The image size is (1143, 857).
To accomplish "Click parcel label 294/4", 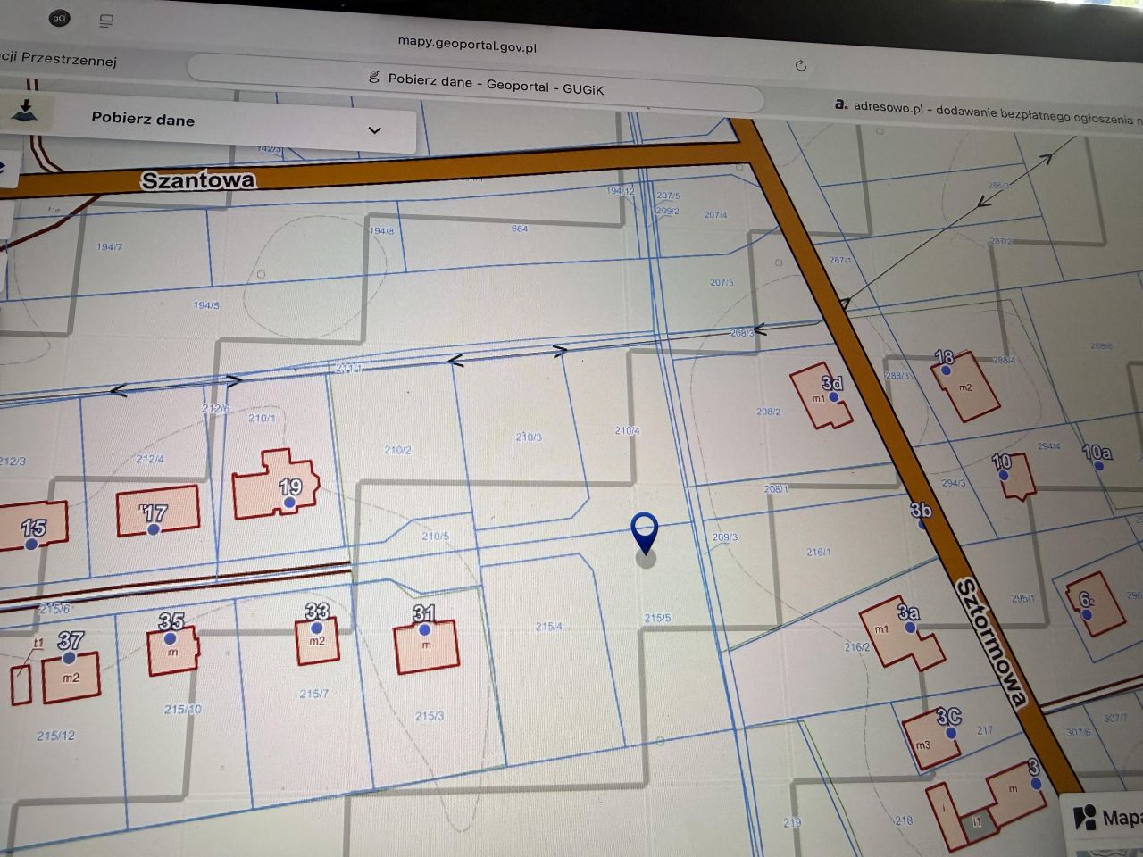I will [x=1048, y=446].
